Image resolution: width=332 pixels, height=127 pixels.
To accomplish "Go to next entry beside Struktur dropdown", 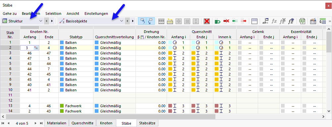I will click(52, 21).
